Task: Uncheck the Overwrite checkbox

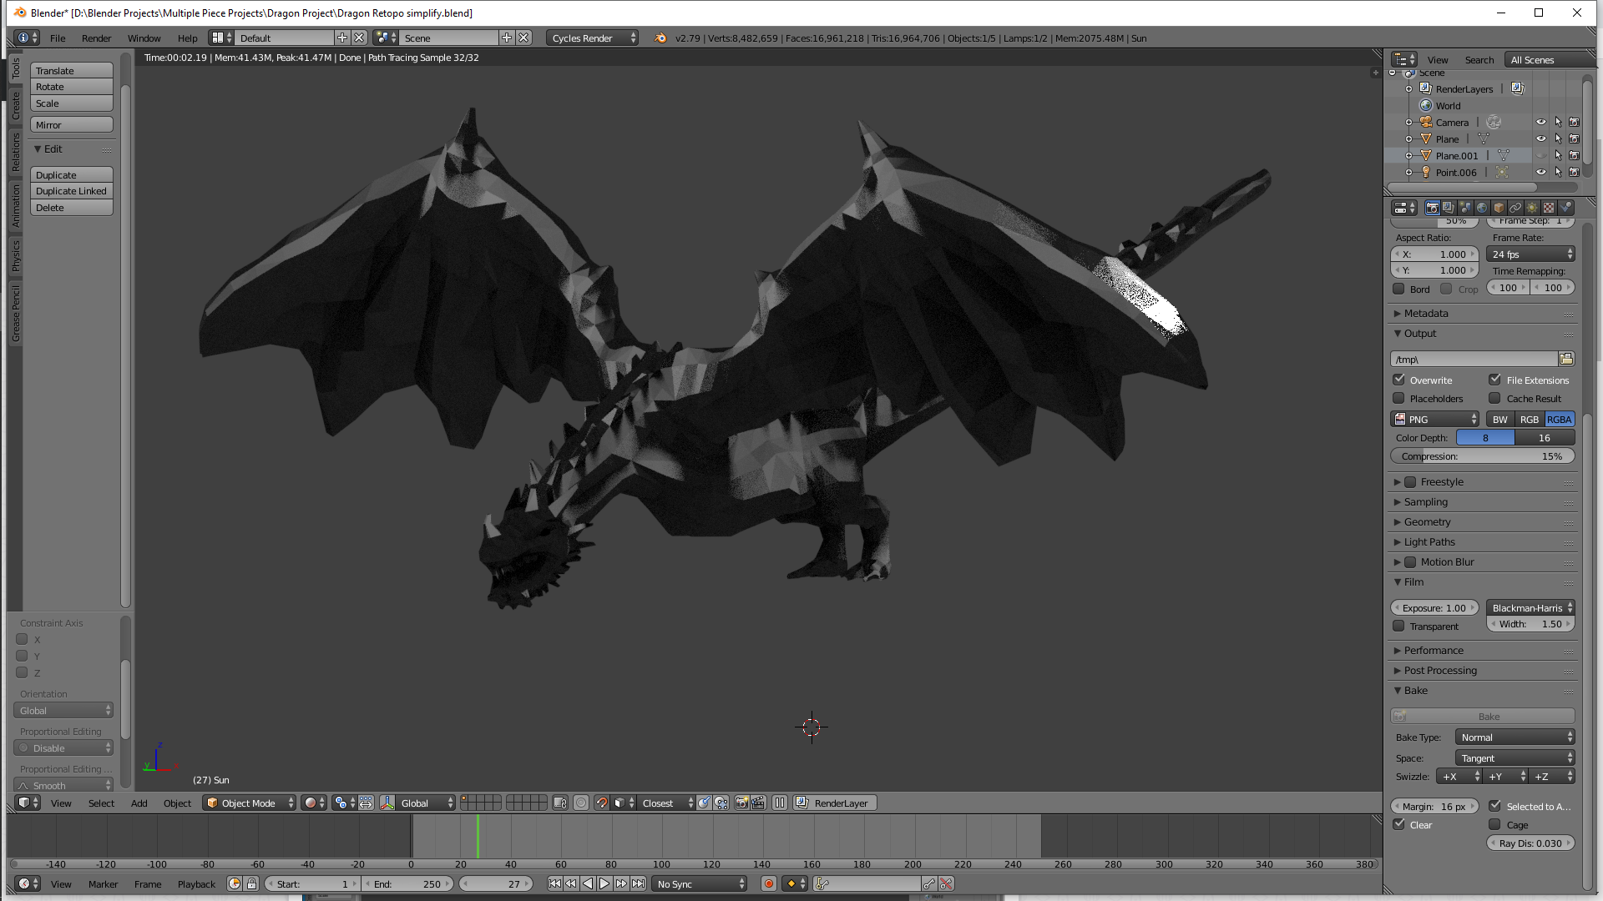Action: [x=1399, y=380]
